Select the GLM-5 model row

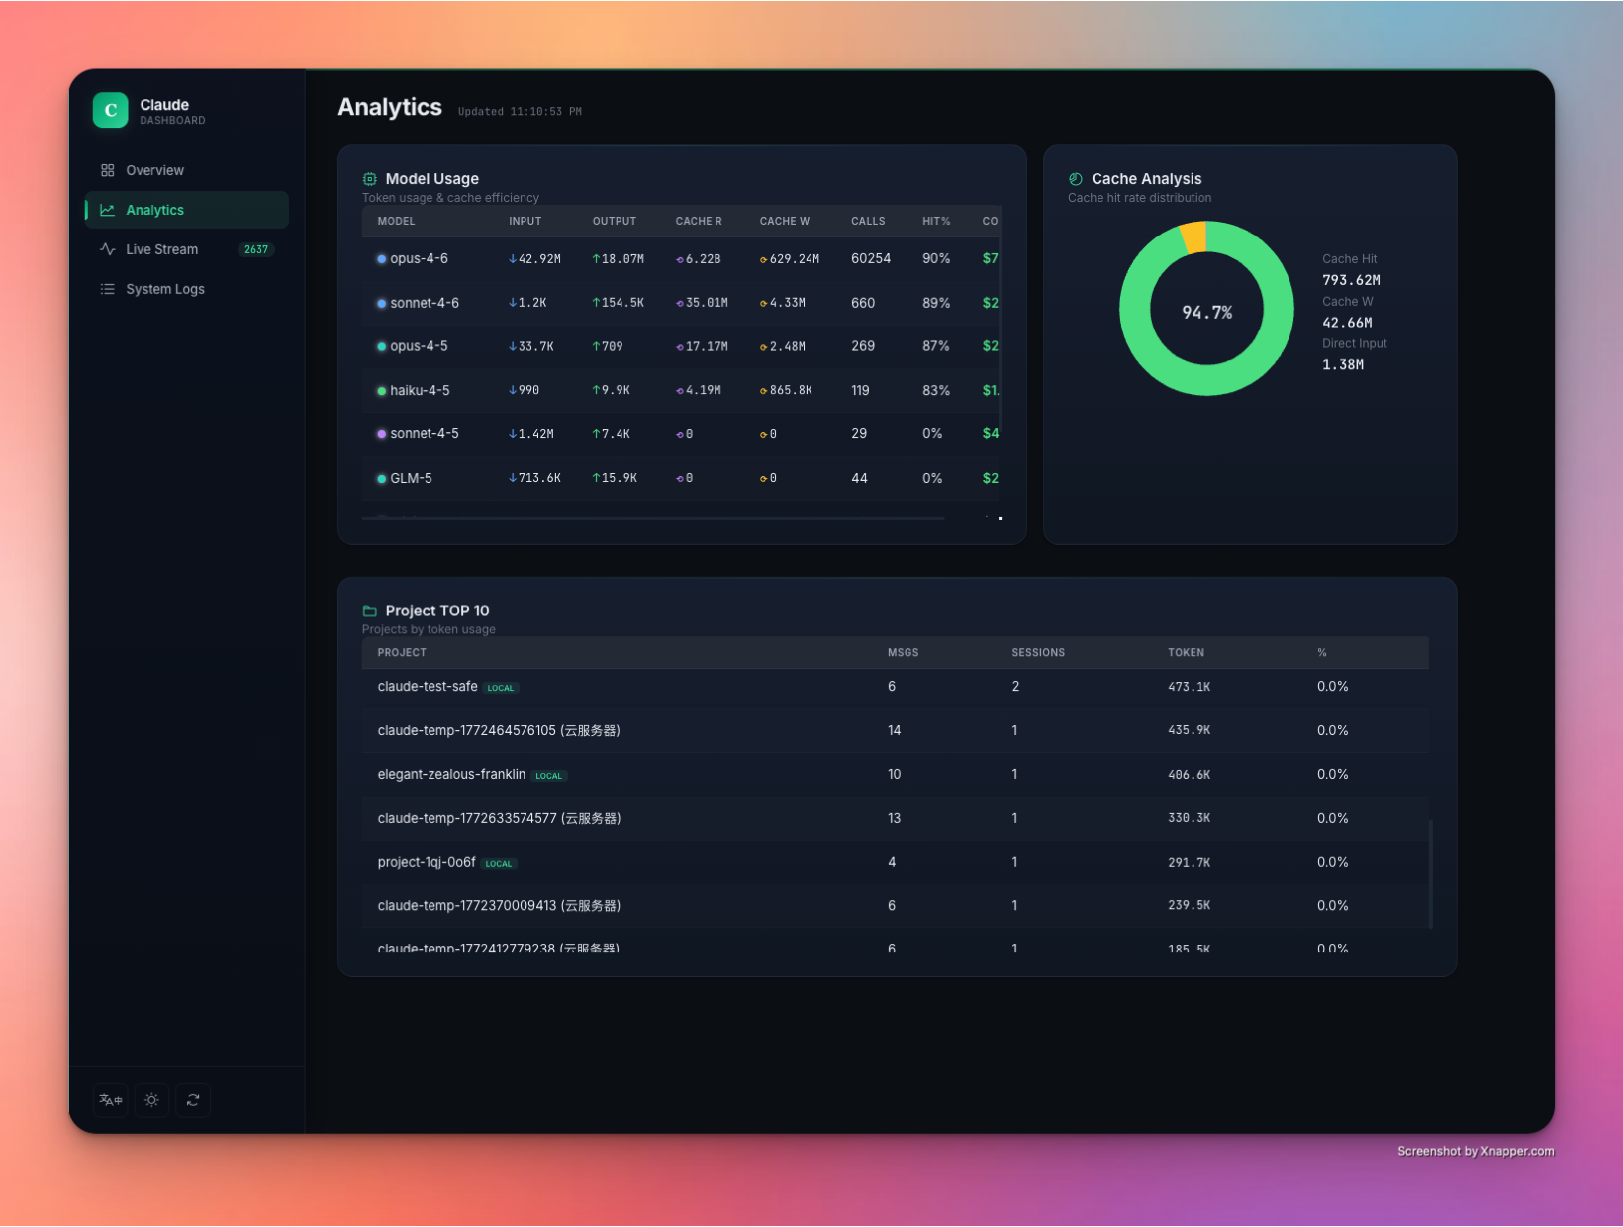682,478
